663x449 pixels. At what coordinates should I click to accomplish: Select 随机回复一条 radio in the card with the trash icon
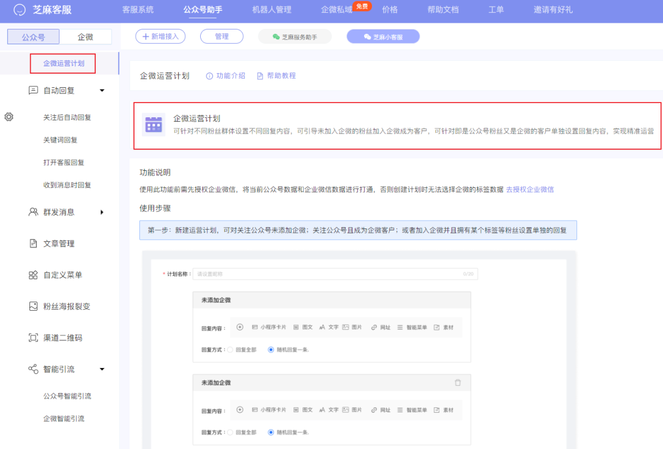tap(271, 432)
